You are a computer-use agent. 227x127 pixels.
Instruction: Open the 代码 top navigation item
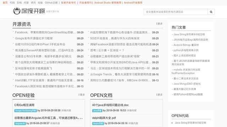point(12,2)
